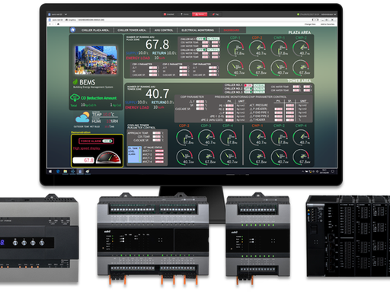The width and height of the screenshot is (390, 292).
Task: Click the Plaza Area CDP-2 upper gauge
Action: tap(257, 49)
